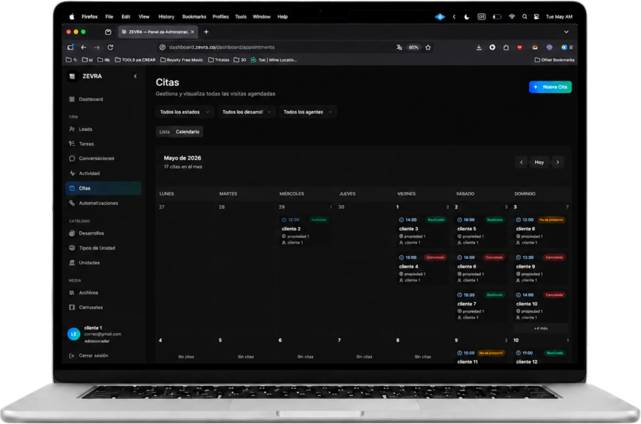
Task: Open TOOLS pa CREAR bookmark folder
Action: click(x=135, y=60)
